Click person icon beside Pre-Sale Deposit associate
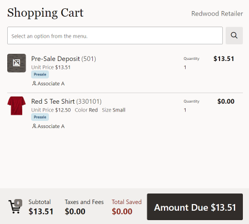The image size is (249, 224). click(34, 83)
